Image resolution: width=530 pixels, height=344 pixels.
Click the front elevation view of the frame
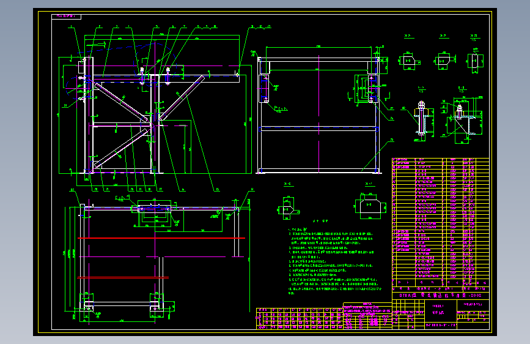155,108
